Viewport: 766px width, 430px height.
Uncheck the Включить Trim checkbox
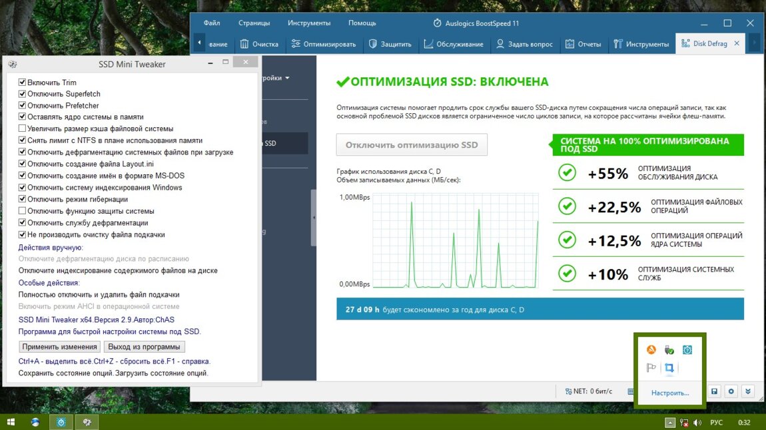coord(22,83)
